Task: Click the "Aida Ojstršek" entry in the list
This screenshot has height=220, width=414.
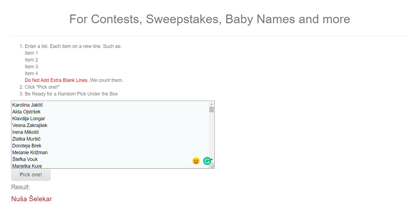Action: [26, 112]
